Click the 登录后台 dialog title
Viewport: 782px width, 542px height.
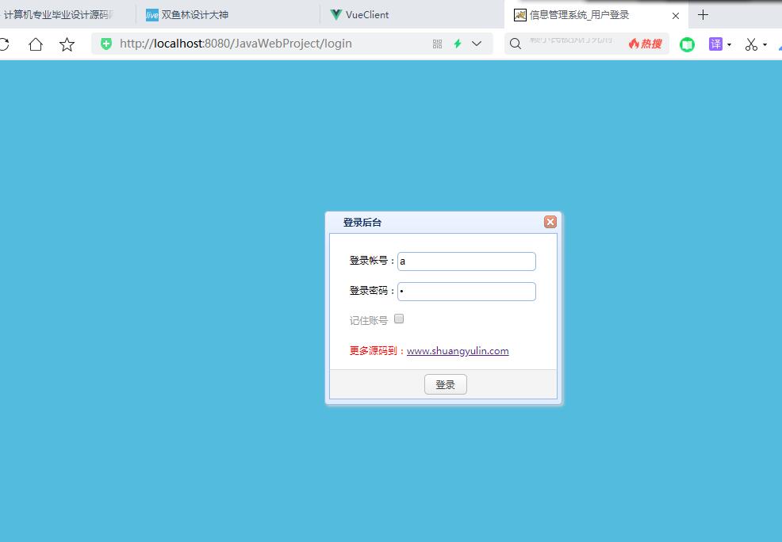coord(362,222)
